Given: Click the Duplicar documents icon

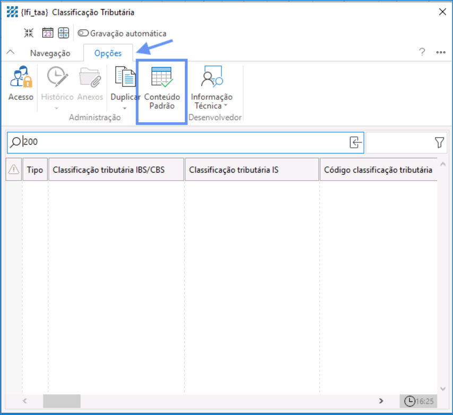Looking at the screenshot, I should 125,78.
